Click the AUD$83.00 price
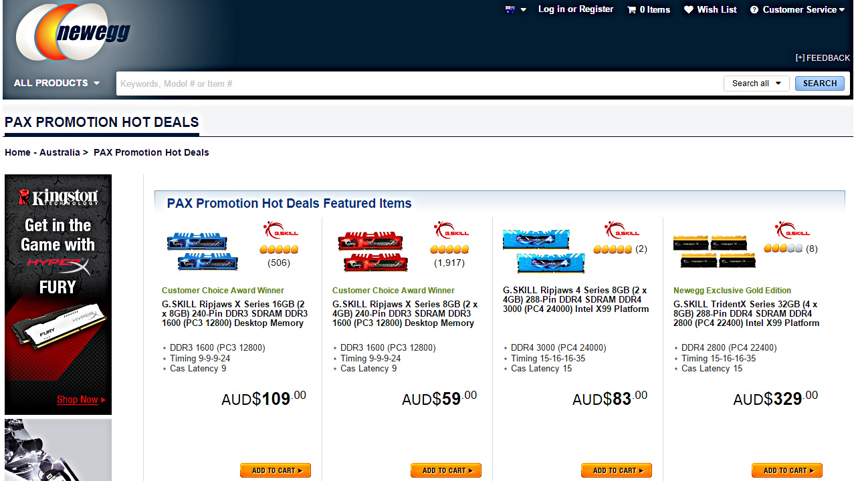The height and width of the screenshot is (481, 856). [x=610, y=398]
